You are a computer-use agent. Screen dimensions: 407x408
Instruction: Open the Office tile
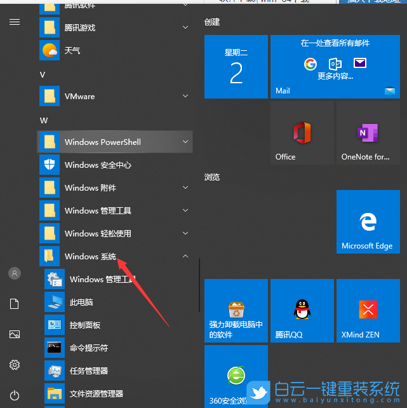302,133
